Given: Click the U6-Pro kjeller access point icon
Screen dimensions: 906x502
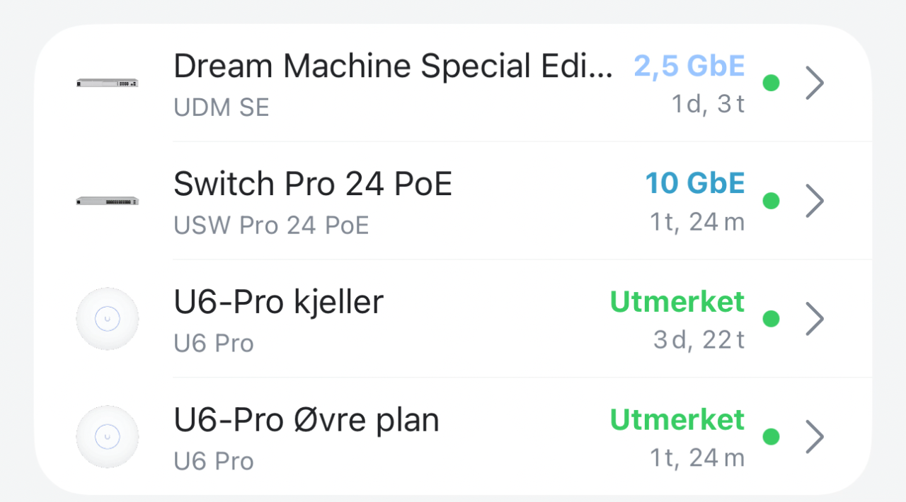Looking at the screenshot, I should pos(108,319).
